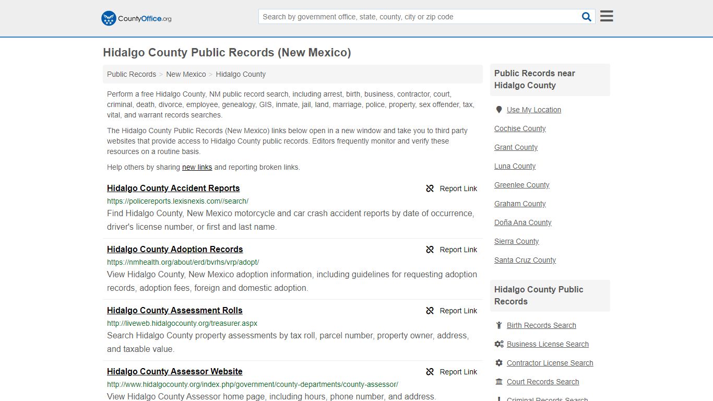Open the hamburger menu icon
713x401 pixels.
coord(607,16)
